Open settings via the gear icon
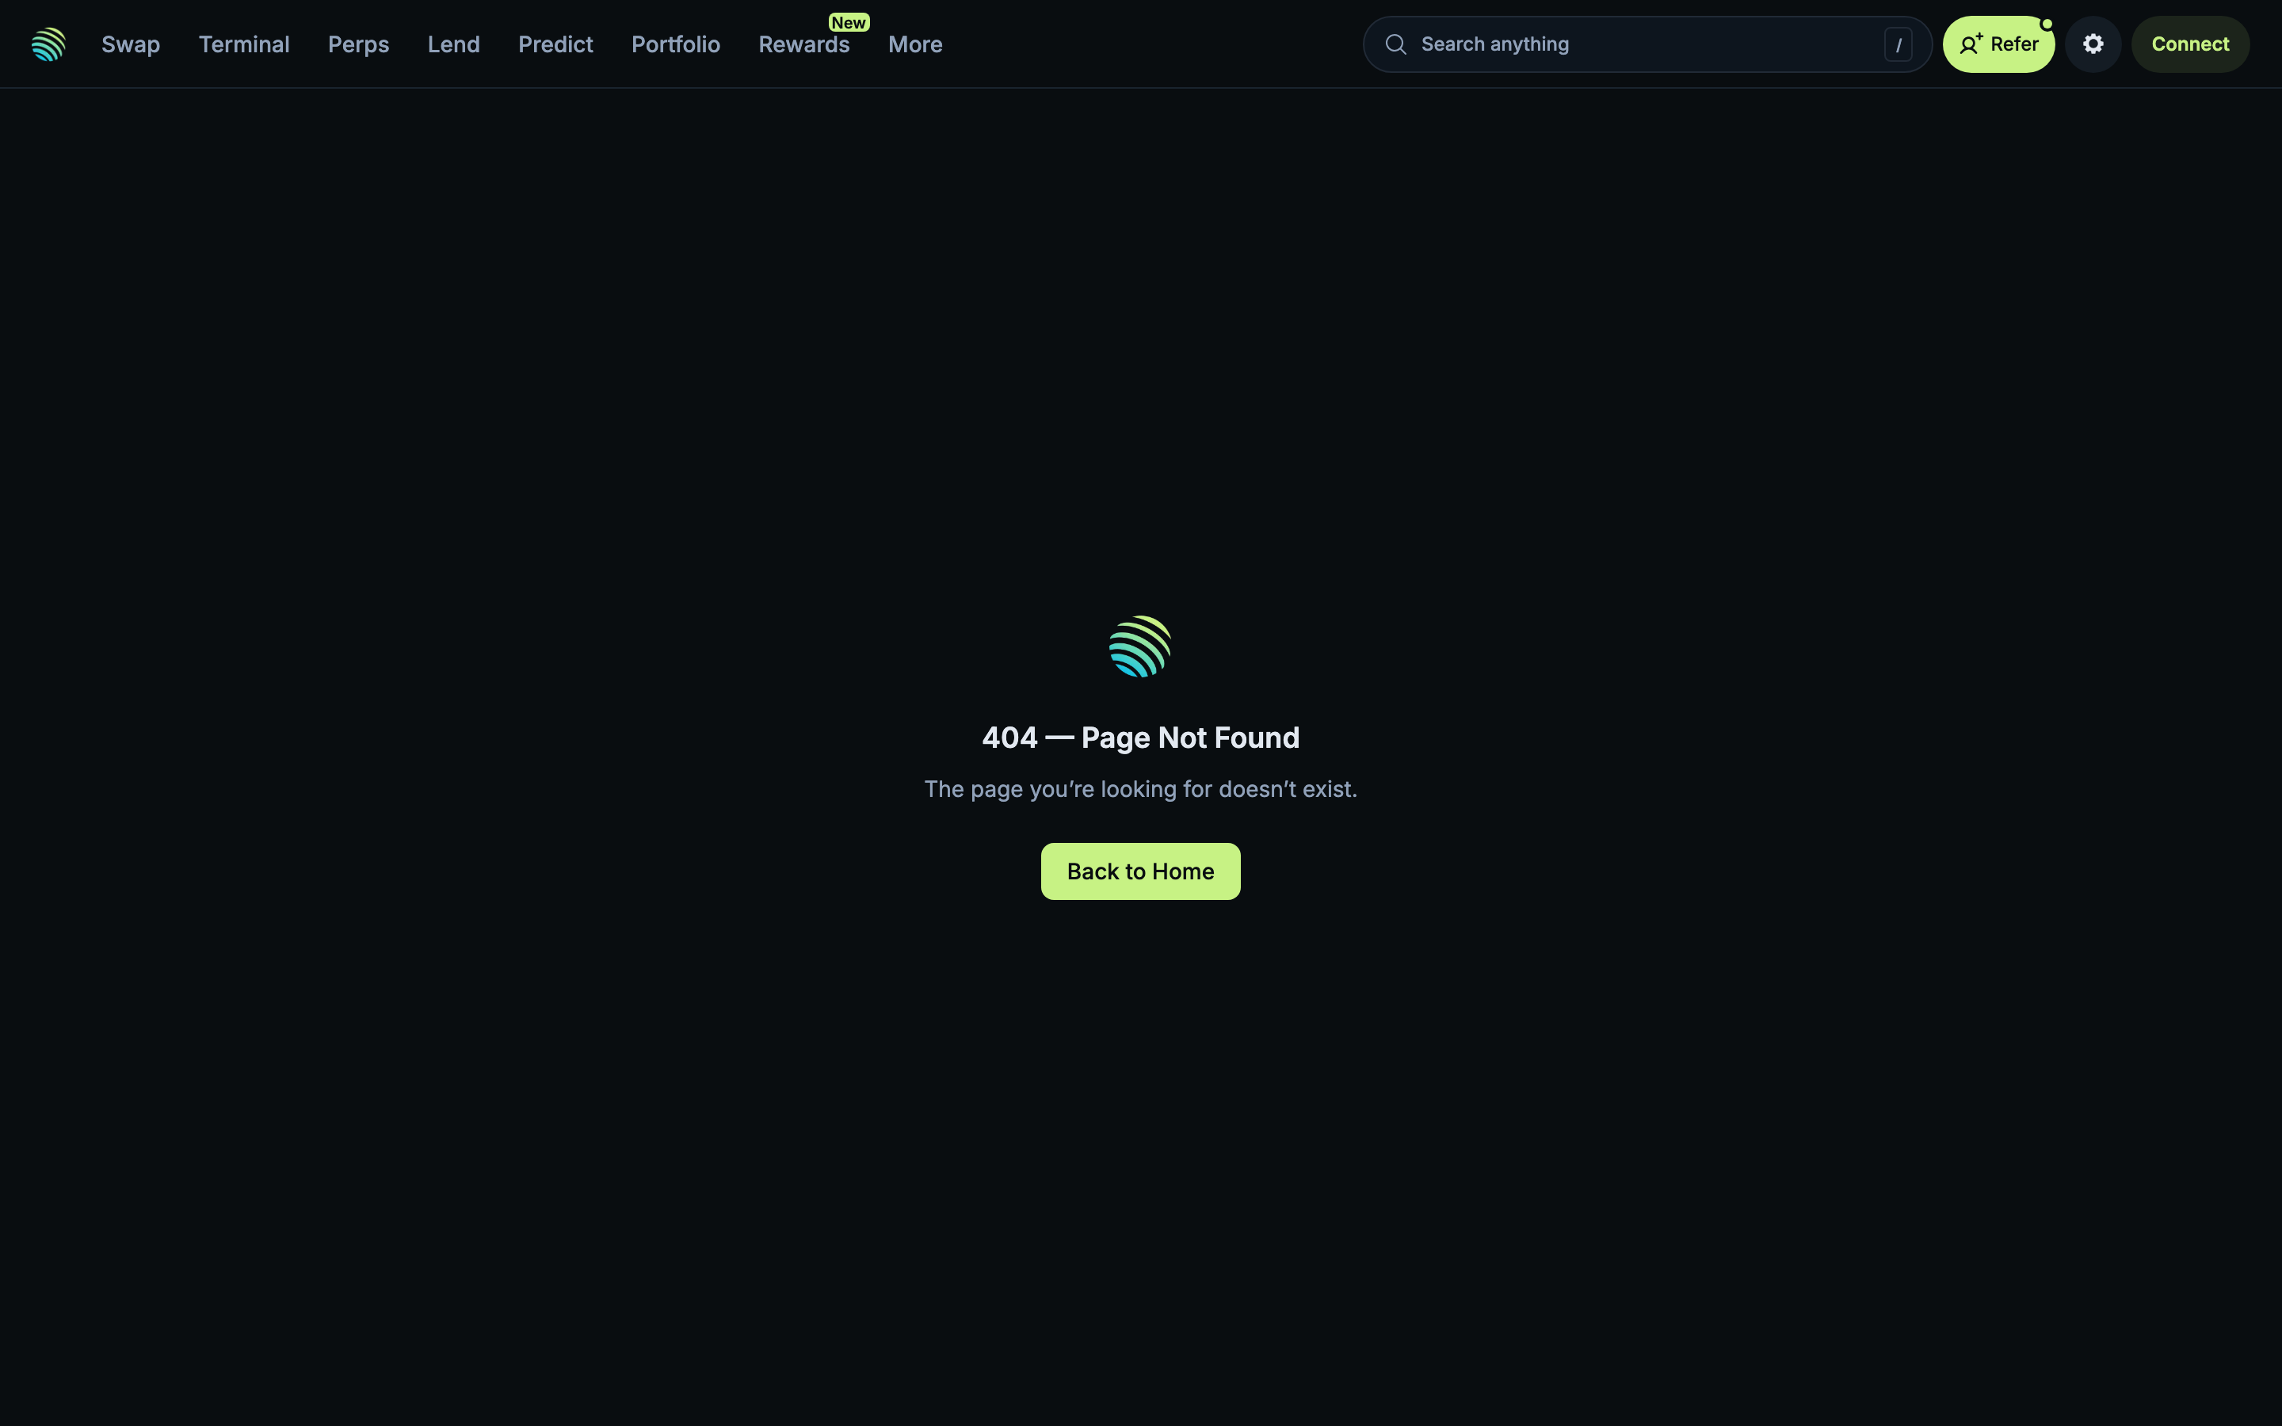The image size is (2282, 1426). [2093, 44]
